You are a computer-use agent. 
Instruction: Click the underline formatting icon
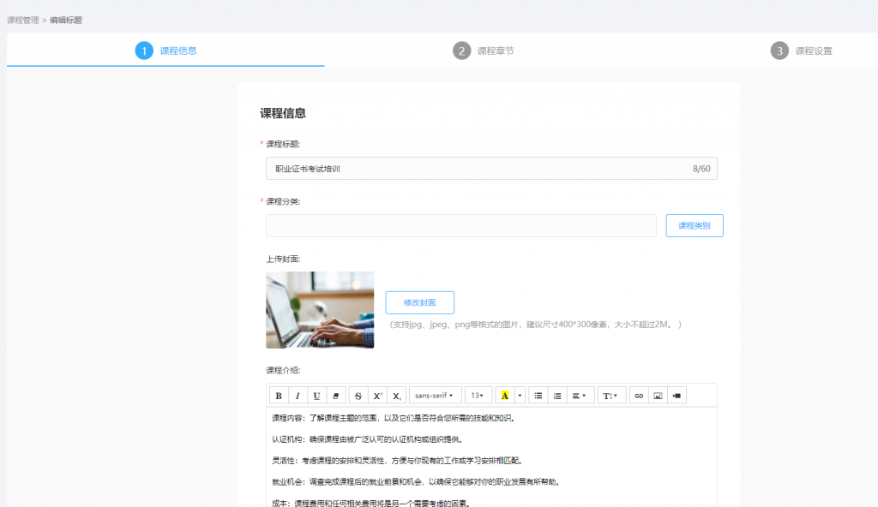tap(316, 396)
